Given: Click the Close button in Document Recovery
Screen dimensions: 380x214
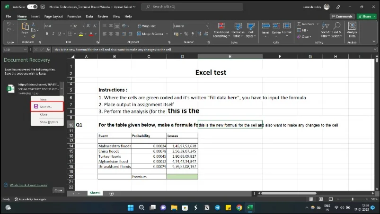Looking at the screenshot, I should coord(58,190).
